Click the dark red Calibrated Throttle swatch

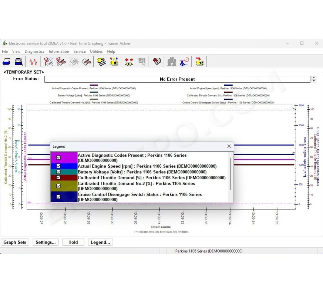pyautogui.click(x=64, y=178)
